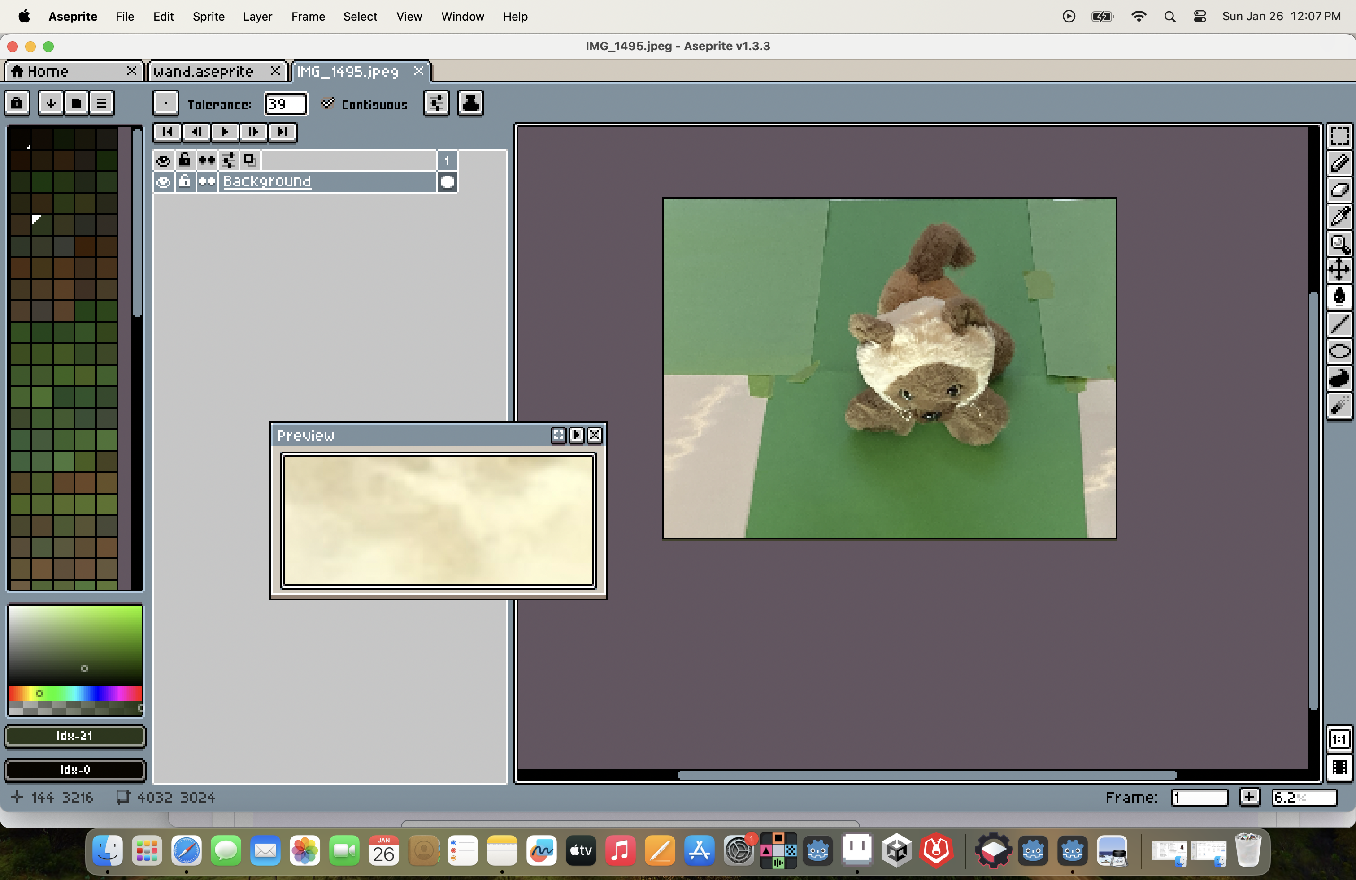This screenshot has width=1356, height=880.
Task: Open the Sprite menu
Action: coord(209,17)
